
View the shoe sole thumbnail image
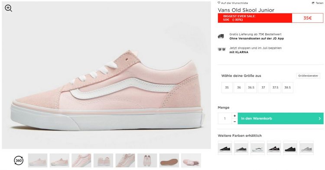click(x=169, y=161)
